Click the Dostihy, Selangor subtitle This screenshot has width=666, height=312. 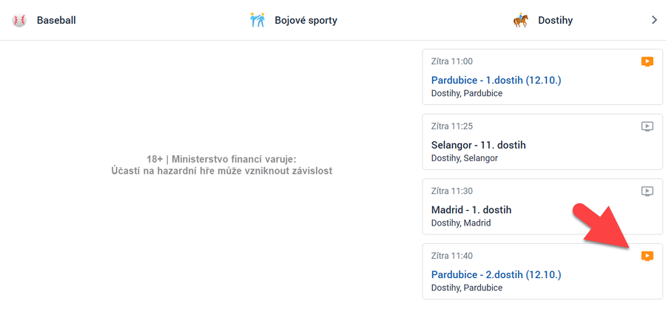[465, 158]
